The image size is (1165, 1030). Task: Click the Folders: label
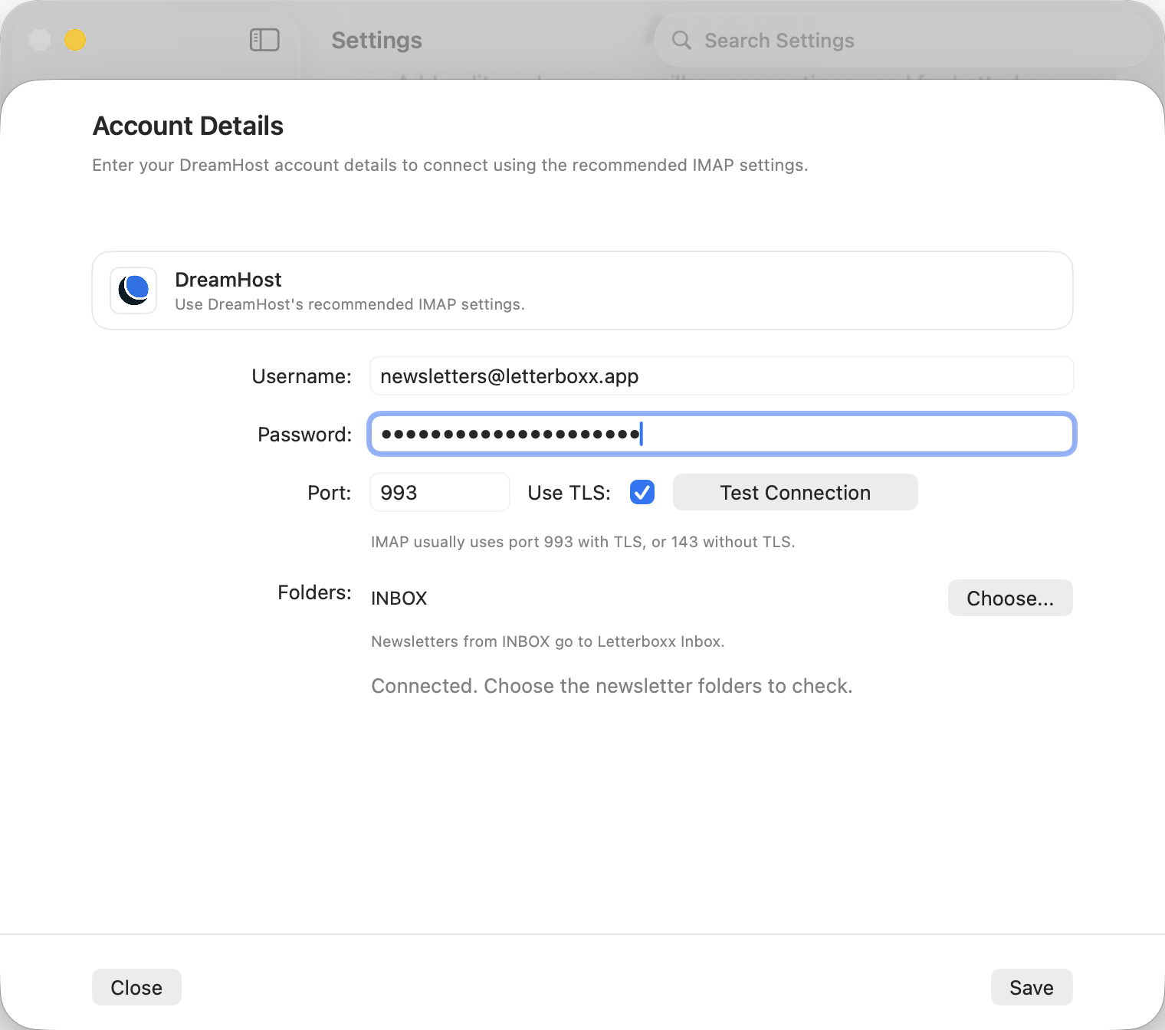click(x=314, y=592)
